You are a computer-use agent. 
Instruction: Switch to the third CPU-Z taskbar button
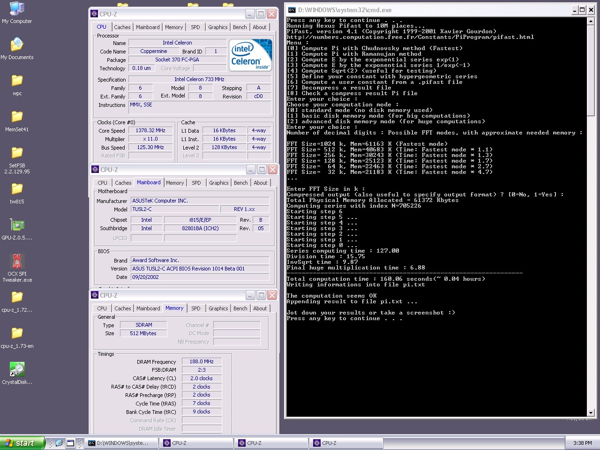tap(346, 443)
